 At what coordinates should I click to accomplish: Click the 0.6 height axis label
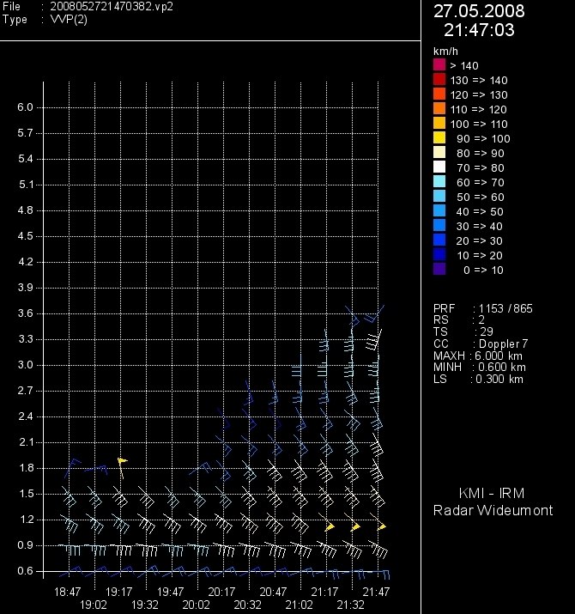[25, 571]
